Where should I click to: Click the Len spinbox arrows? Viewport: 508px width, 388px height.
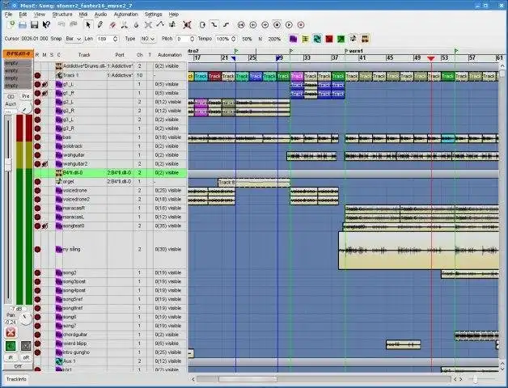116,39
